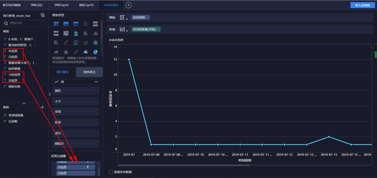Screen dimensions: 377x178
Task: Add a new component tab with plus button
Action: tap(128, 5)
